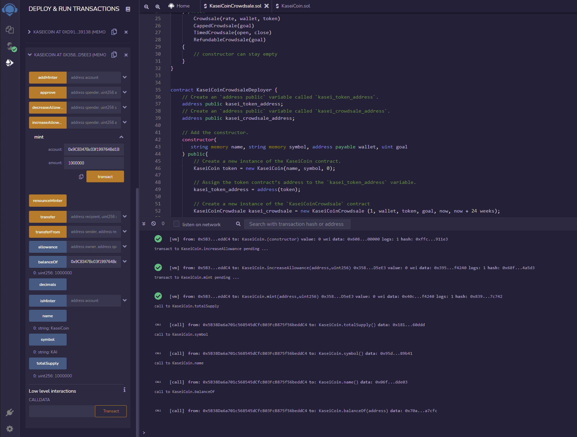Copy the deployed KASEICOIN contract address

coord(114,55)
